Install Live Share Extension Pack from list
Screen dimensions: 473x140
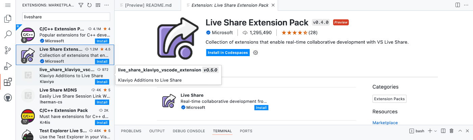(x=102, y=62)
